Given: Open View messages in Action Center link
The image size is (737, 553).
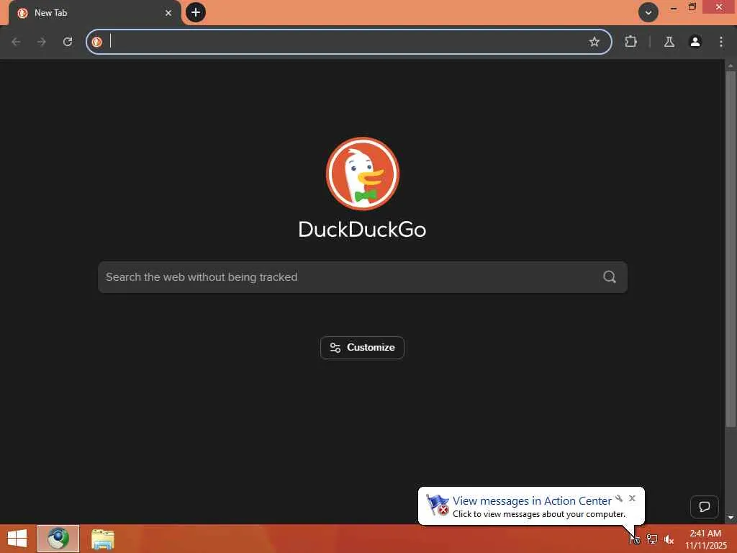Looking at the screenshot, I should pyautogui.click(x=532, y=501).
